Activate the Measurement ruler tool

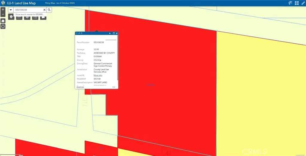click(303, 3)
